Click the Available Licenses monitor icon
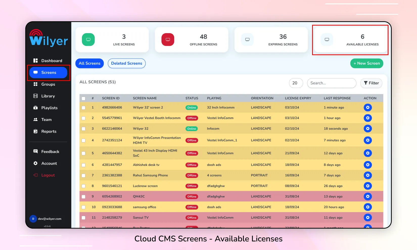The image size is (417, 250). coord(327,39)
